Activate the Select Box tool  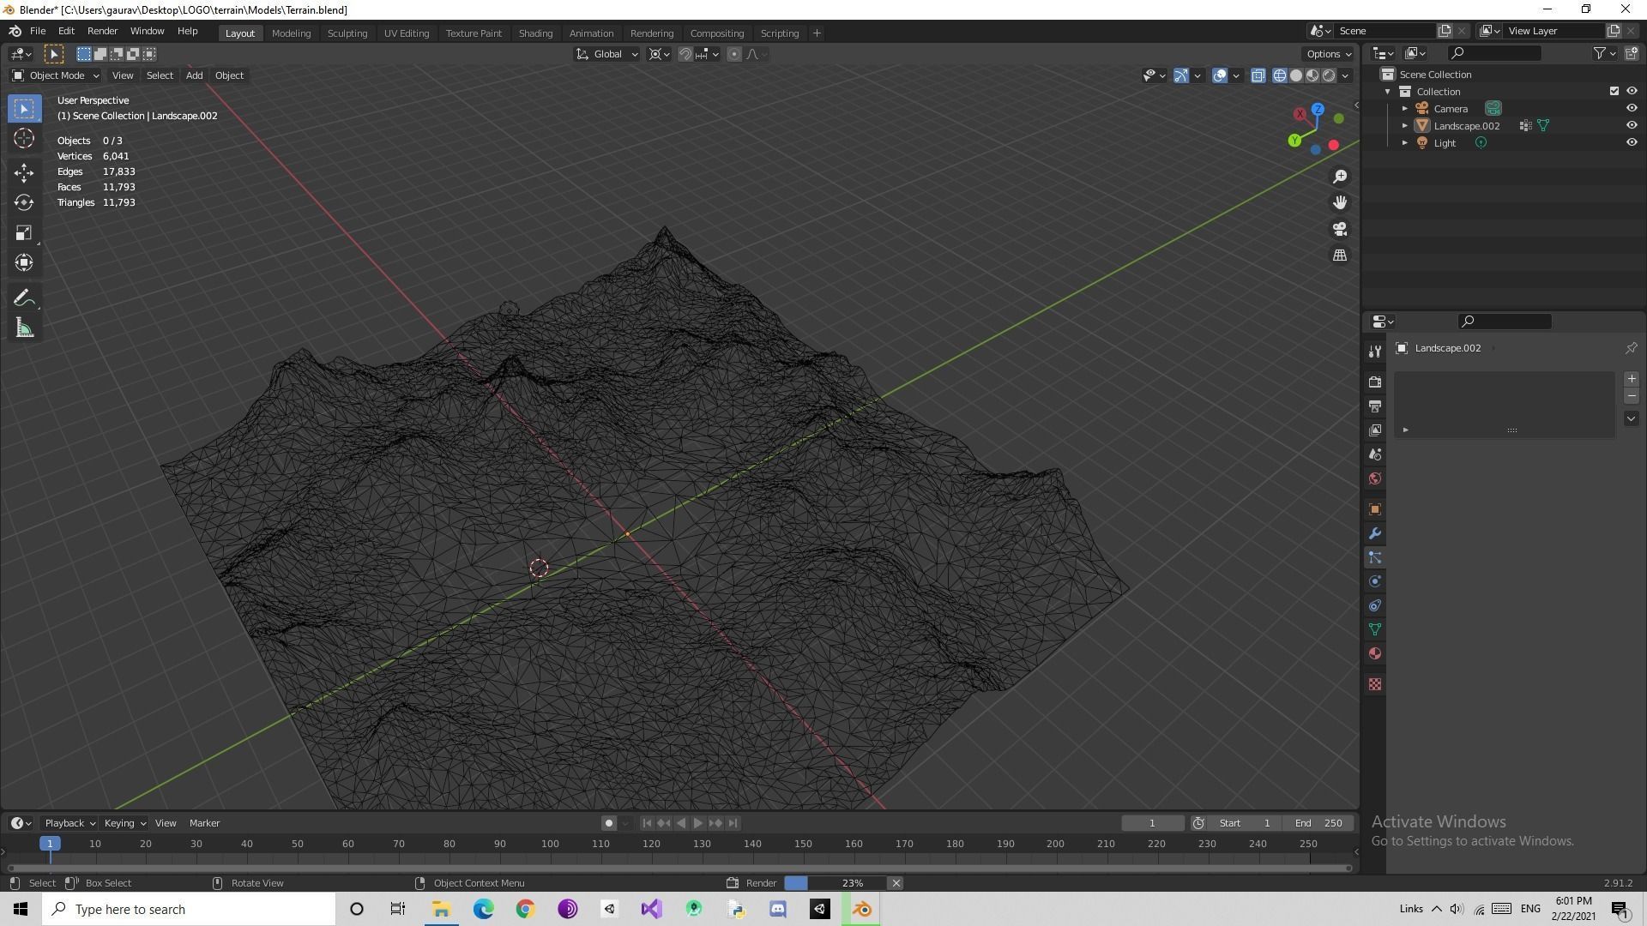(x=24, y=109)
